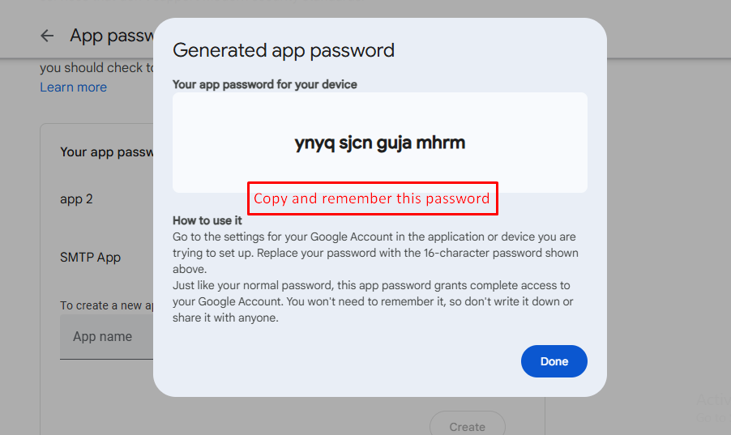731x435 pixels.
Task: Click the Create button
Action: click(467, 426)
